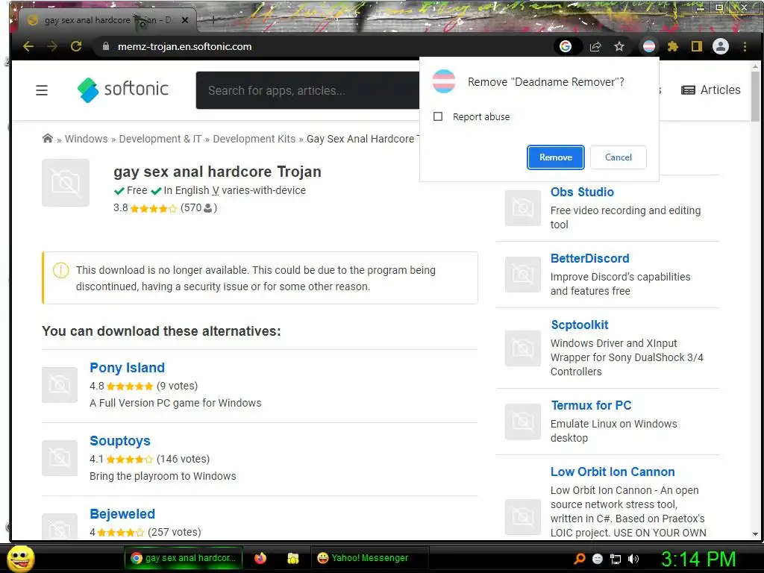Open the Chrome profile avatar

click(721, 47)
